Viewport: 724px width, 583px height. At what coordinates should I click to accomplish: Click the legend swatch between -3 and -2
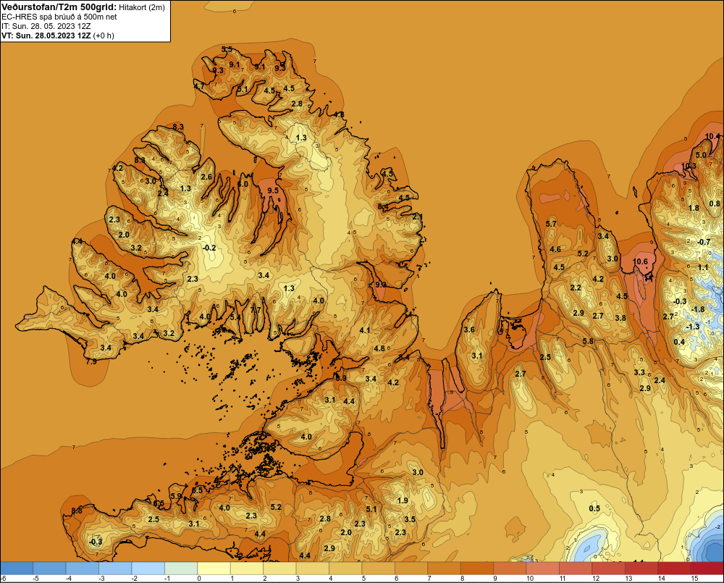[115, 569]
